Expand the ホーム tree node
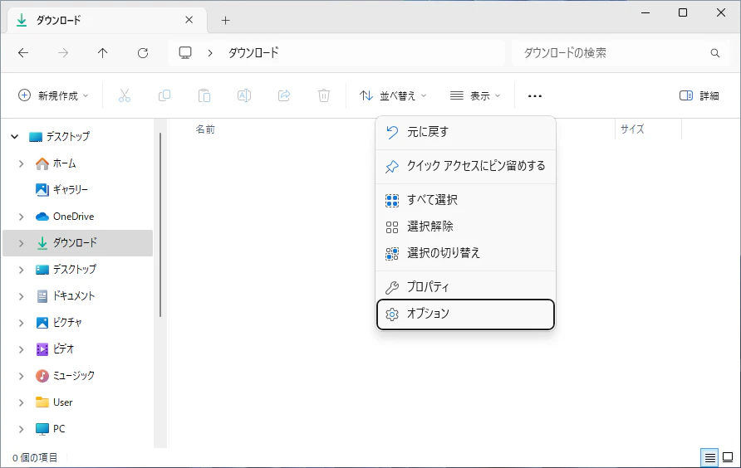741x468 pixels. coord(21,163)
